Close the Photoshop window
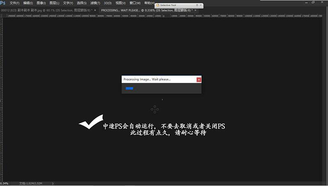Viewport: 328px width, 186px height. pyautogui.click(x=322, y=2)
